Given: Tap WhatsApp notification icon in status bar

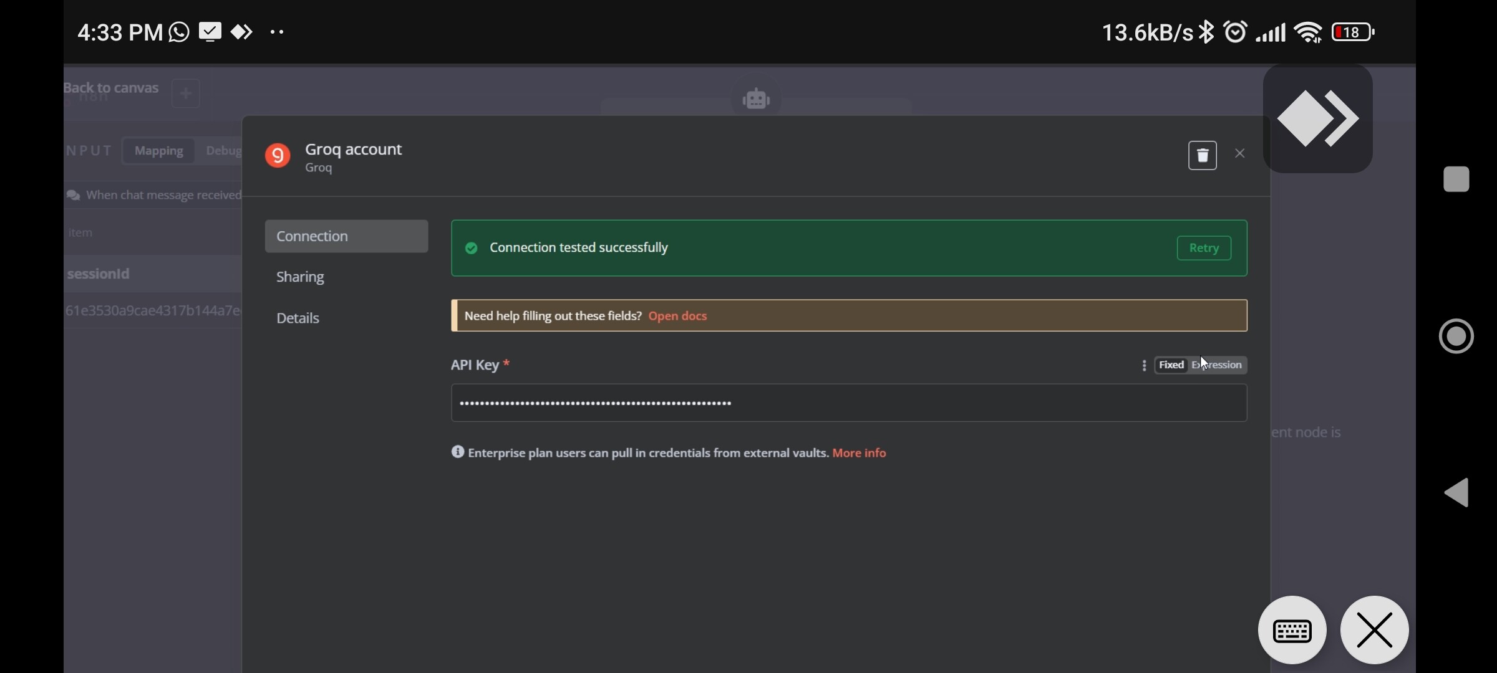Looking at the screenshot, I should coord(179,32).
